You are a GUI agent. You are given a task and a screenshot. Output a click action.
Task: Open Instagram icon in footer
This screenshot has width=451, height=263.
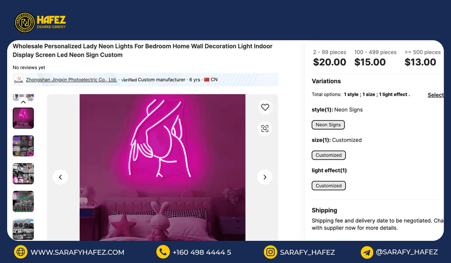pyautogui.click(x=270, y=252)
